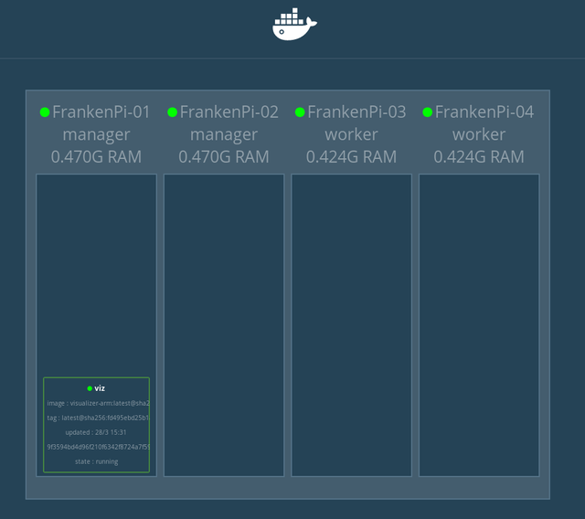585x519 pixels.
Task: Click FrankenPi-01 green status dot
Action: [x=45, y=112]
